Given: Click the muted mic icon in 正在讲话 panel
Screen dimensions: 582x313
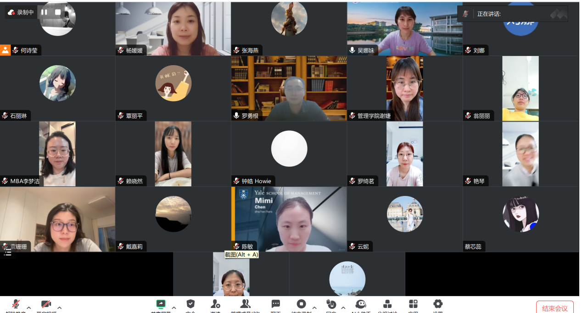Looking at the screenshot, I should (x=465, y=14).
